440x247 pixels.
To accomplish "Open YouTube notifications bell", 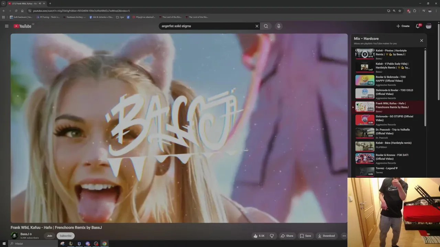I will tap(418, 26).
